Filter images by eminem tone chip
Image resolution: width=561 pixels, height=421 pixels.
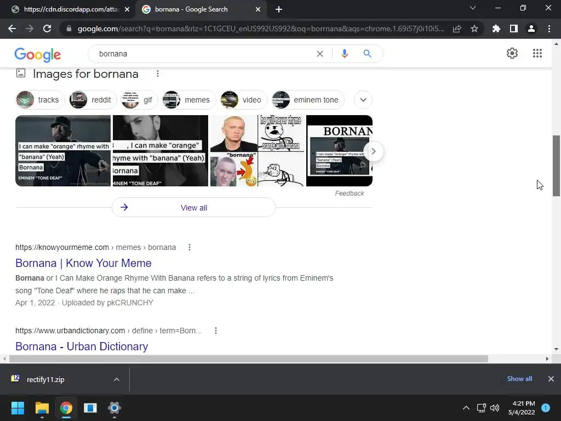(x=308, y=100)
